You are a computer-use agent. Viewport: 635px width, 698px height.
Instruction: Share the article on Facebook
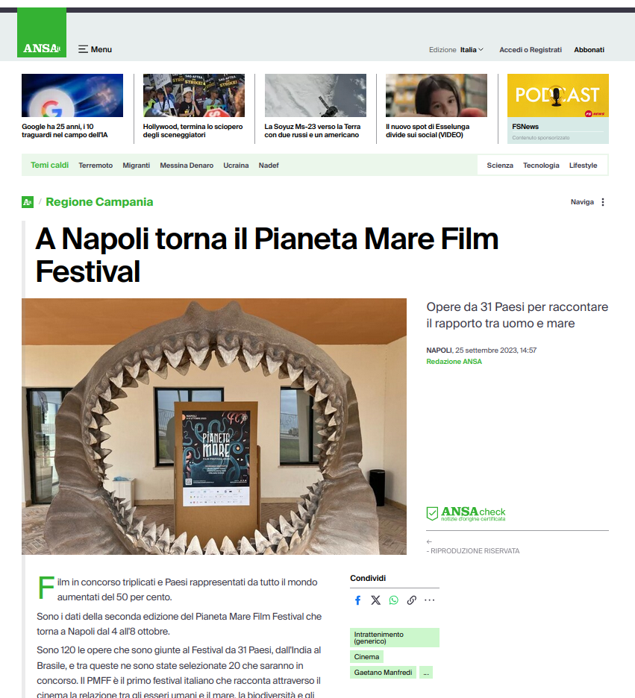point(357,600)
